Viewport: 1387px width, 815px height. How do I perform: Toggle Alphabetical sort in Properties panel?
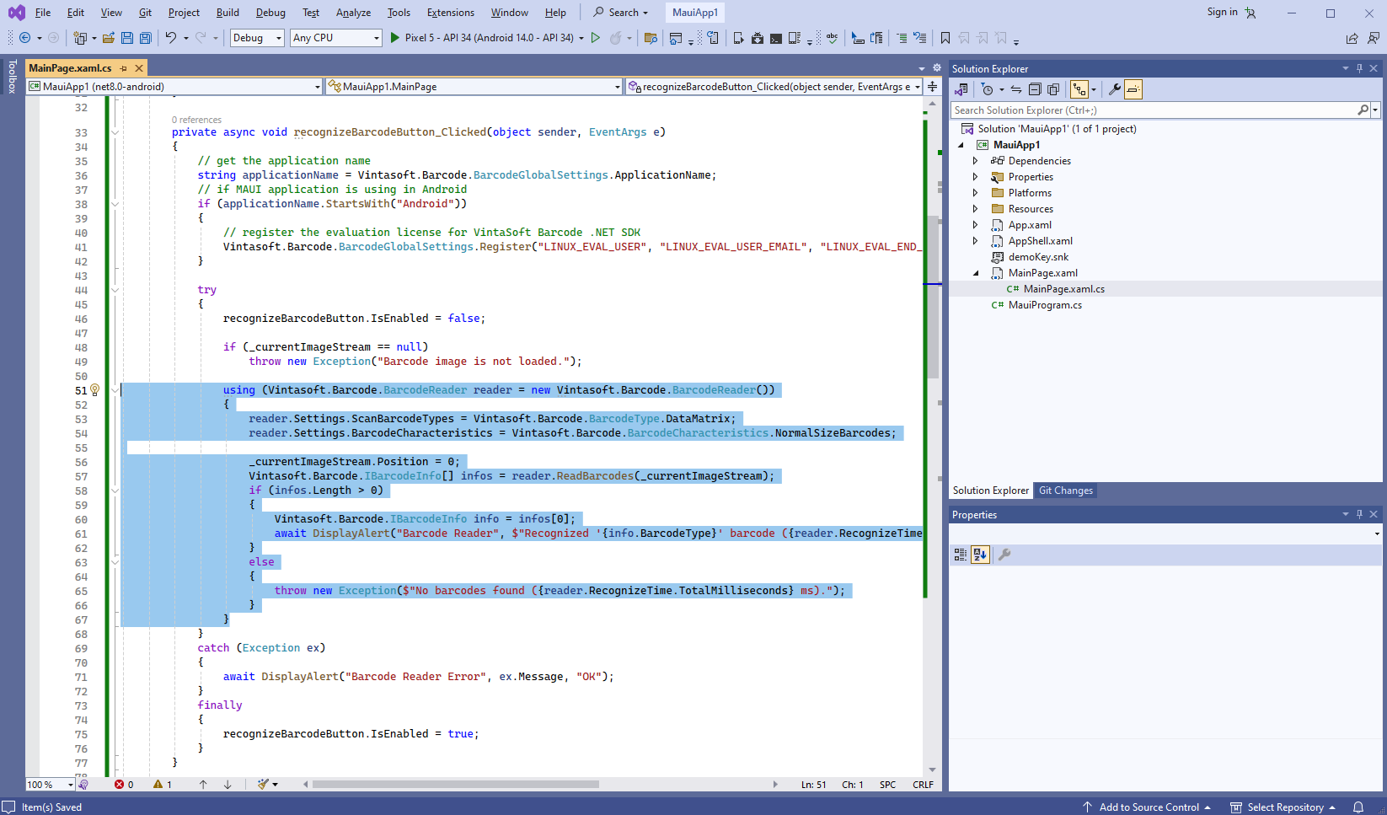980,555
